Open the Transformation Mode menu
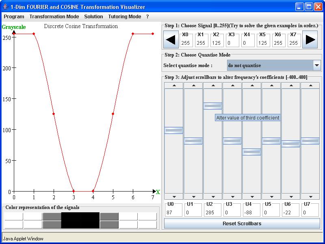The height and width of the screenshot is (244, 325). [54, 17]
